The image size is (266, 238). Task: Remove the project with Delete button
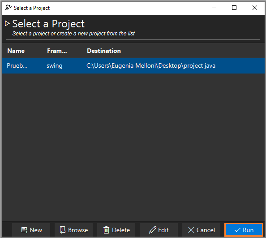[116, 230]
